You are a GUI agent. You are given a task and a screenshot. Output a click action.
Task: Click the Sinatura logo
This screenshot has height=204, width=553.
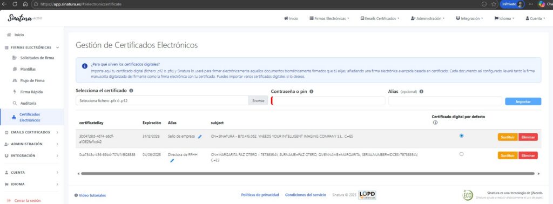coord(19,18)
